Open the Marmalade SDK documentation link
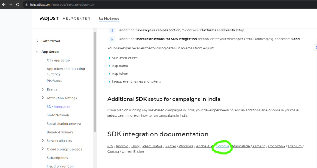 tap(241, 146)
